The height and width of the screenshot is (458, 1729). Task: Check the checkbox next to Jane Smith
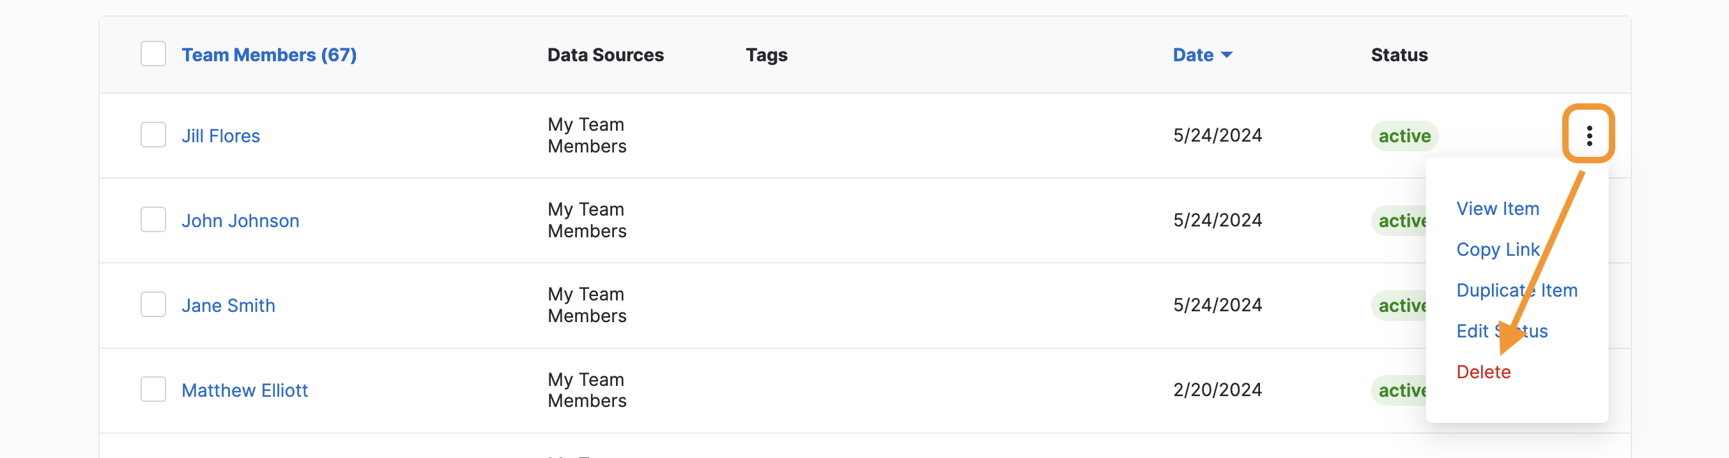click(x=153, y=304)
